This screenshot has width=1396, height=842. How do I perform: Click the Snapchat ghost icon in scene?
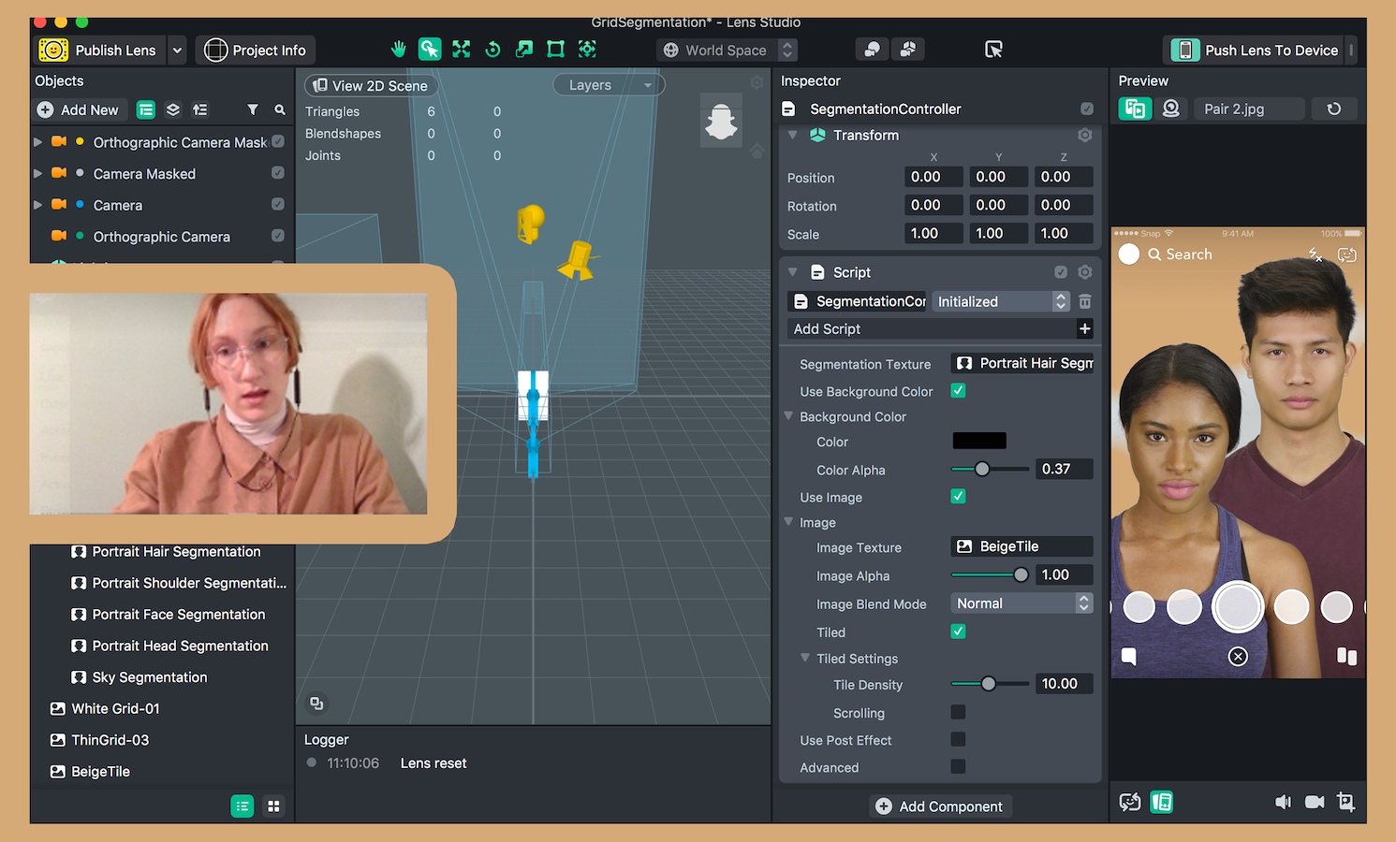[721, 123]
